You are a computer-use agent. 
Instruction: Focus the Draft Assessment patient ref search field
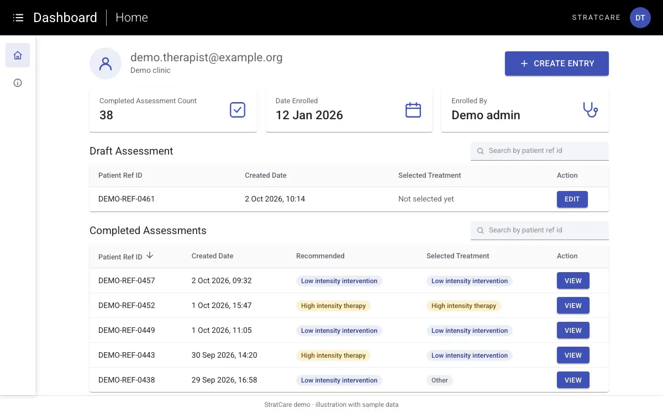pos(540,151)
